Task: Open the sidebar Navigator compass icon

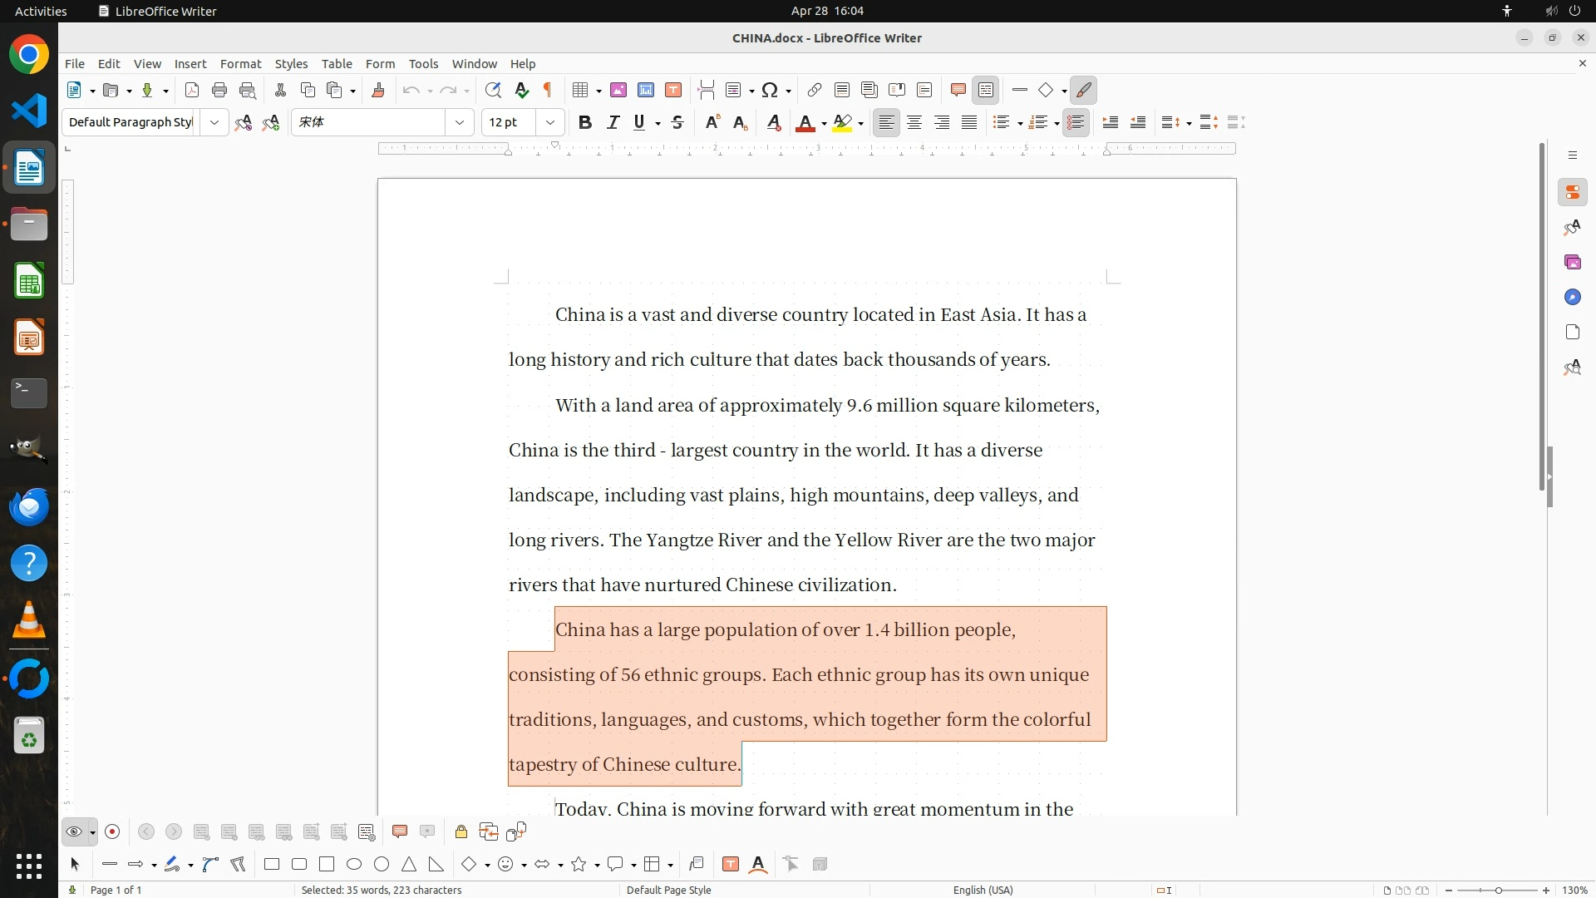Action: (1572, 297)
